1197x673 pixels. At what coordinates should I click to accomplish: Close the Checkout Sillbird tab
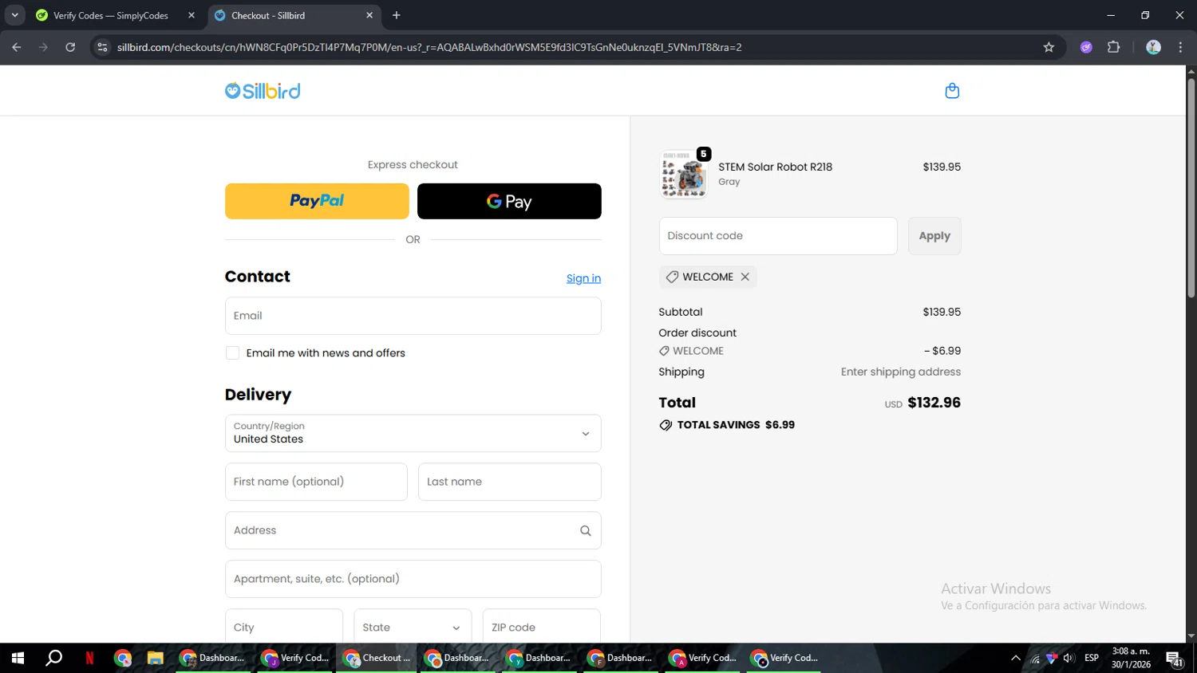(369, 15)
